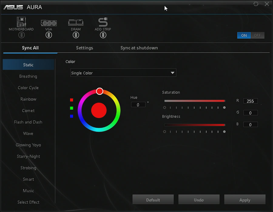Set Saturation to maximum end dot

(224, 107)
